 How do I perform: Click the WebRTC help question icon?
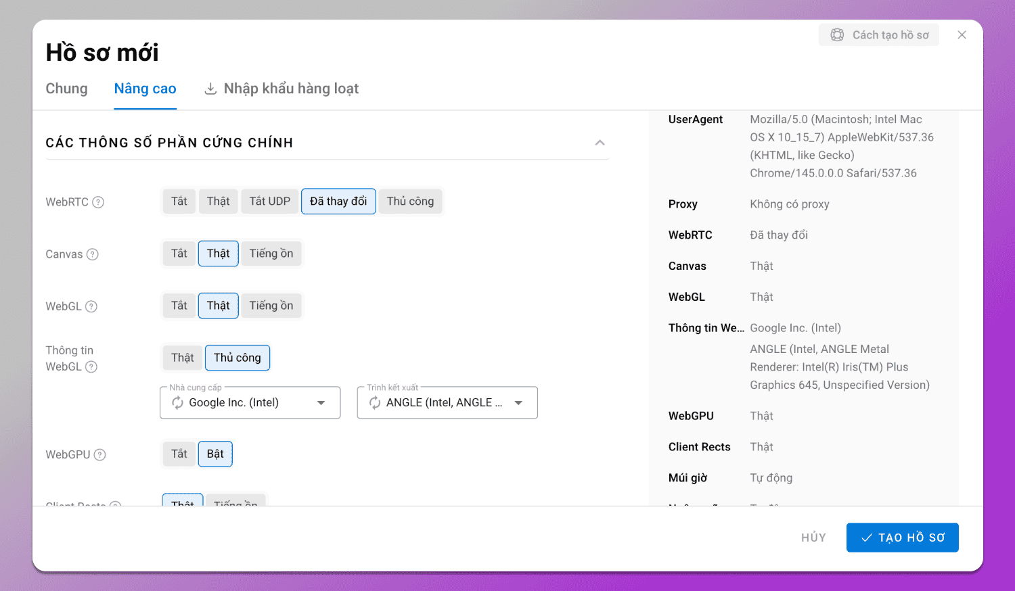(x=98, y=202)
